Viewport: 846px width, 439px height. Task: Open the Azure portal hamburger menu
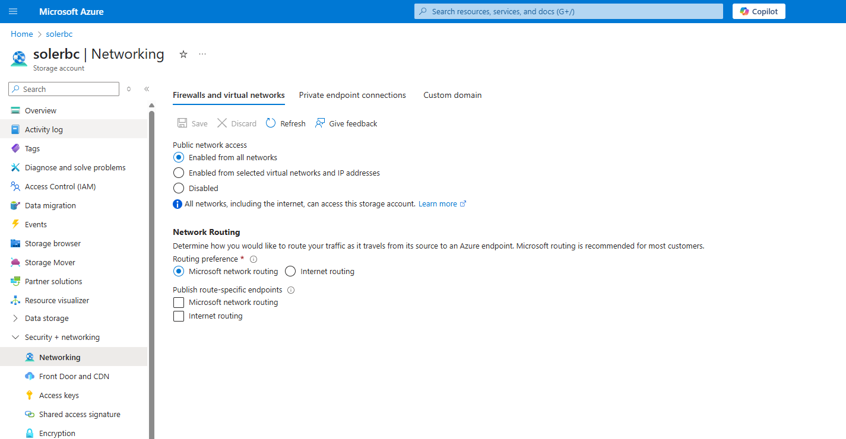point(13,11)
